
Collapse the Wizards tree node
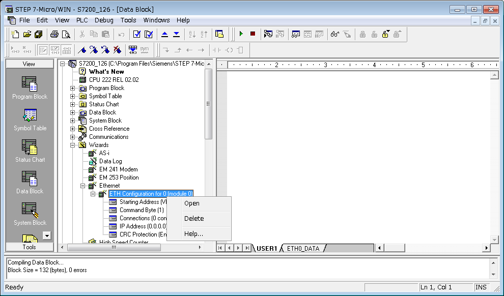(x=72, y=145)
